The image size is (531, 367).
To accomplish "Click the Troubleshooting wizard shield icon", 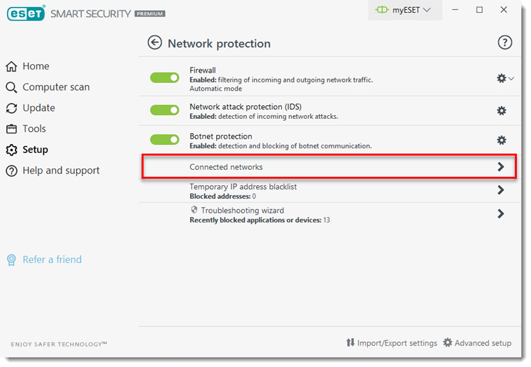I will point(194,210).
